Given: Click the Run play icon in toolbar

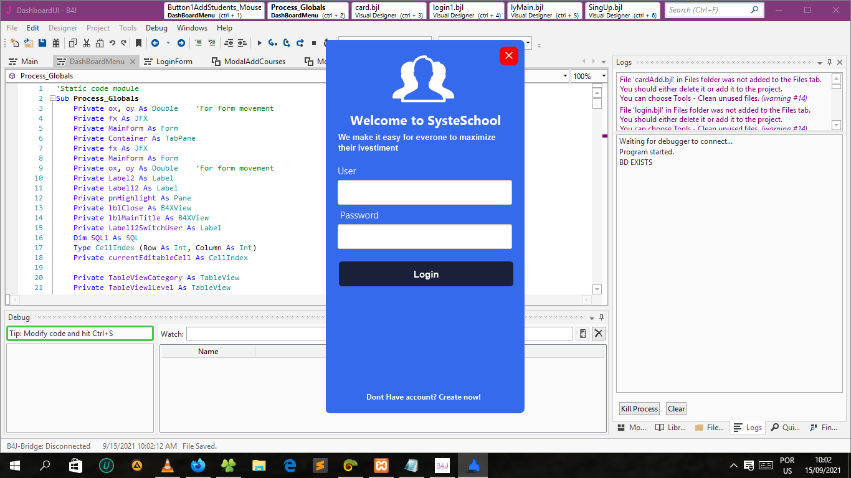Looking at the screenshot, I should tap(259, 43).
